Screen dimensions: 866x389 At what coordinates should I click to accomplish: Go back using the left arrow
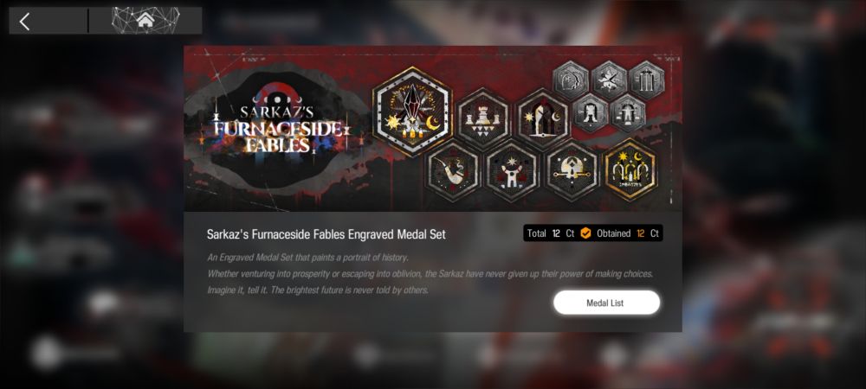click(x=24, y=22)
